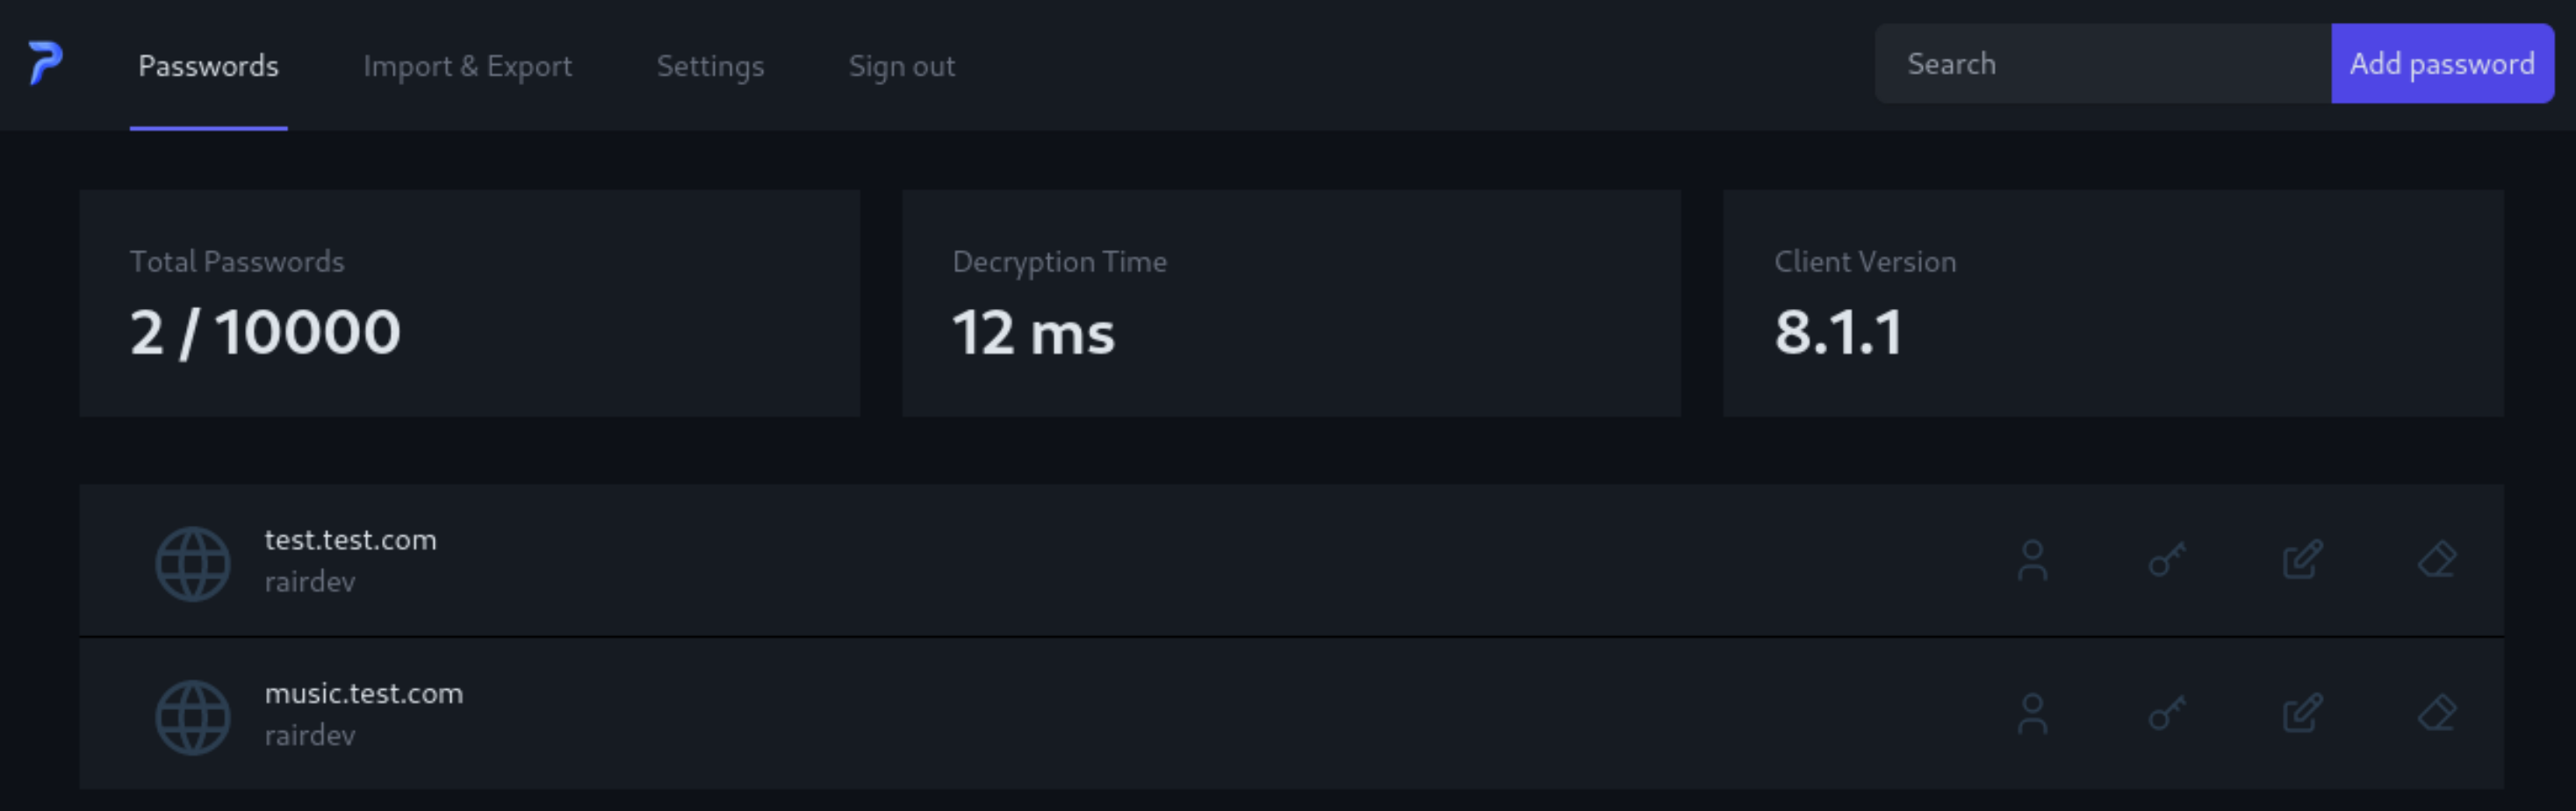Image resolution: width=2576 pixels, height=811 pixels.
Task: Select the Total Passwords stat card
Action: (x=470, y=301)
